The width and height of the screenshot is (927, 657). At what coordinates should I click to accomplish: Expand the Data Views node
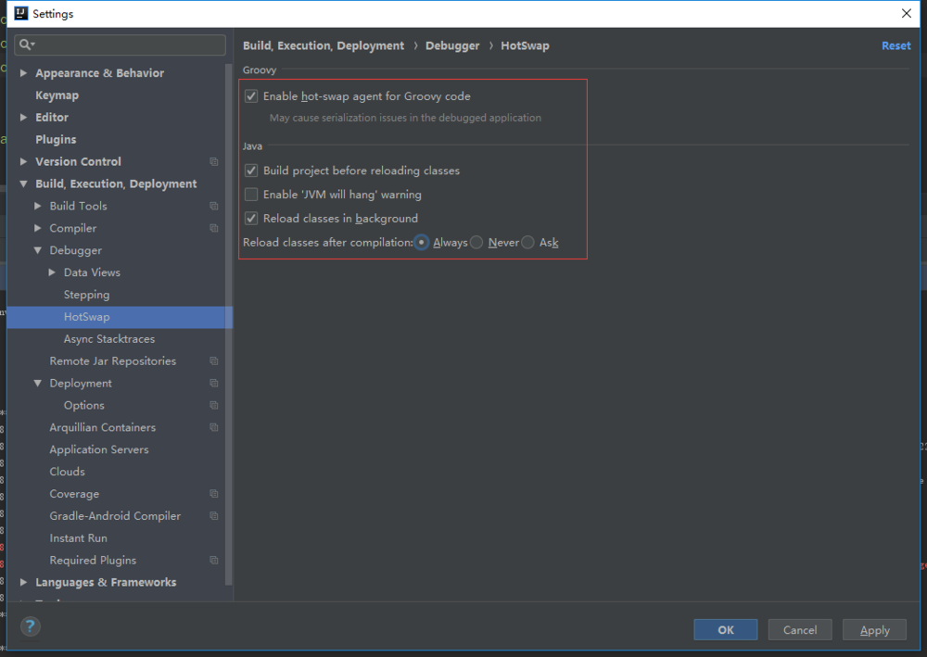tap(52, 272)
